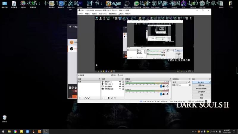Move source up in Sources panel
The height and width of the screenshot is (134, 238).
click(112, 98)
